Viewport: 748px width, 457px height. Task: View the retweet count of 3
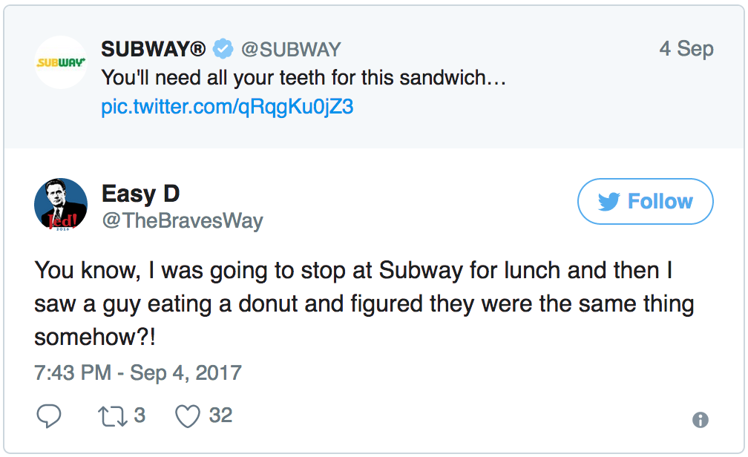point(139,415)
